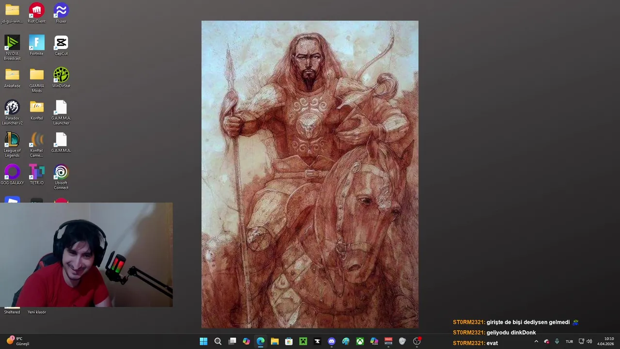
Task: Open taskbar Search
Action: pos(218,341)
